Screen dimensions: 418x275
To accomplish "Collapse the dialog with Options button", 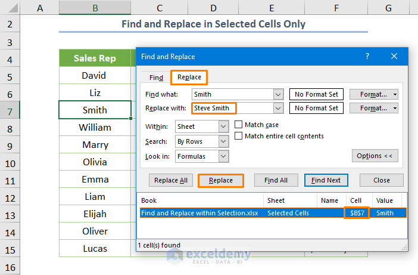I will pos(375,156).
